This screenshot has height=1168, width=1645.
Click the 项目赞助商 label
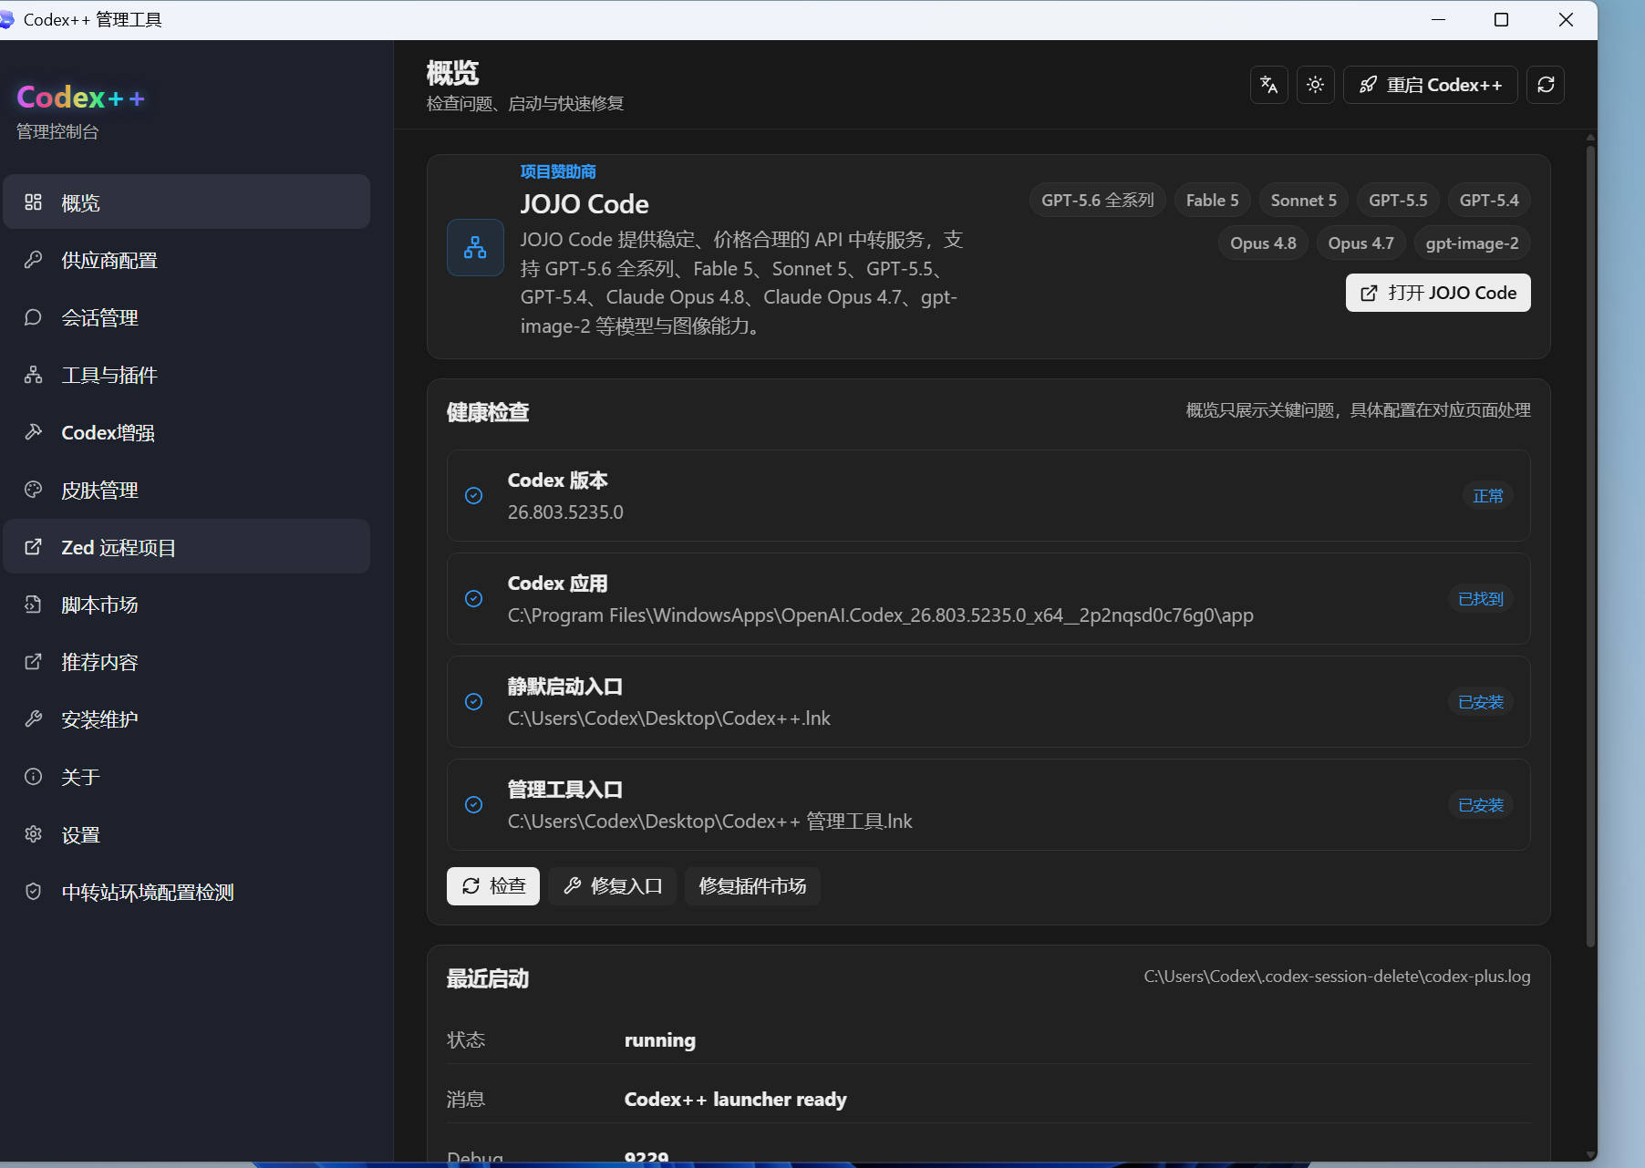point(558,171)
